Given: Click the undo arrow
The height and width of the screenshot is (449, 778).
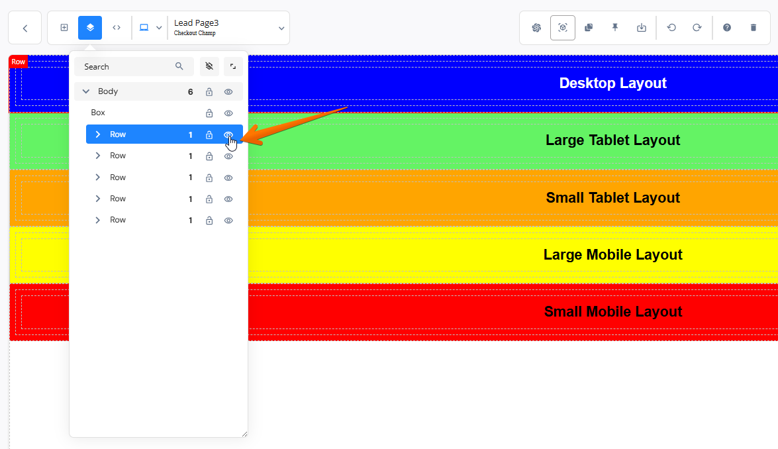Looking at the screenshot, I should click(x=671, y=28).
